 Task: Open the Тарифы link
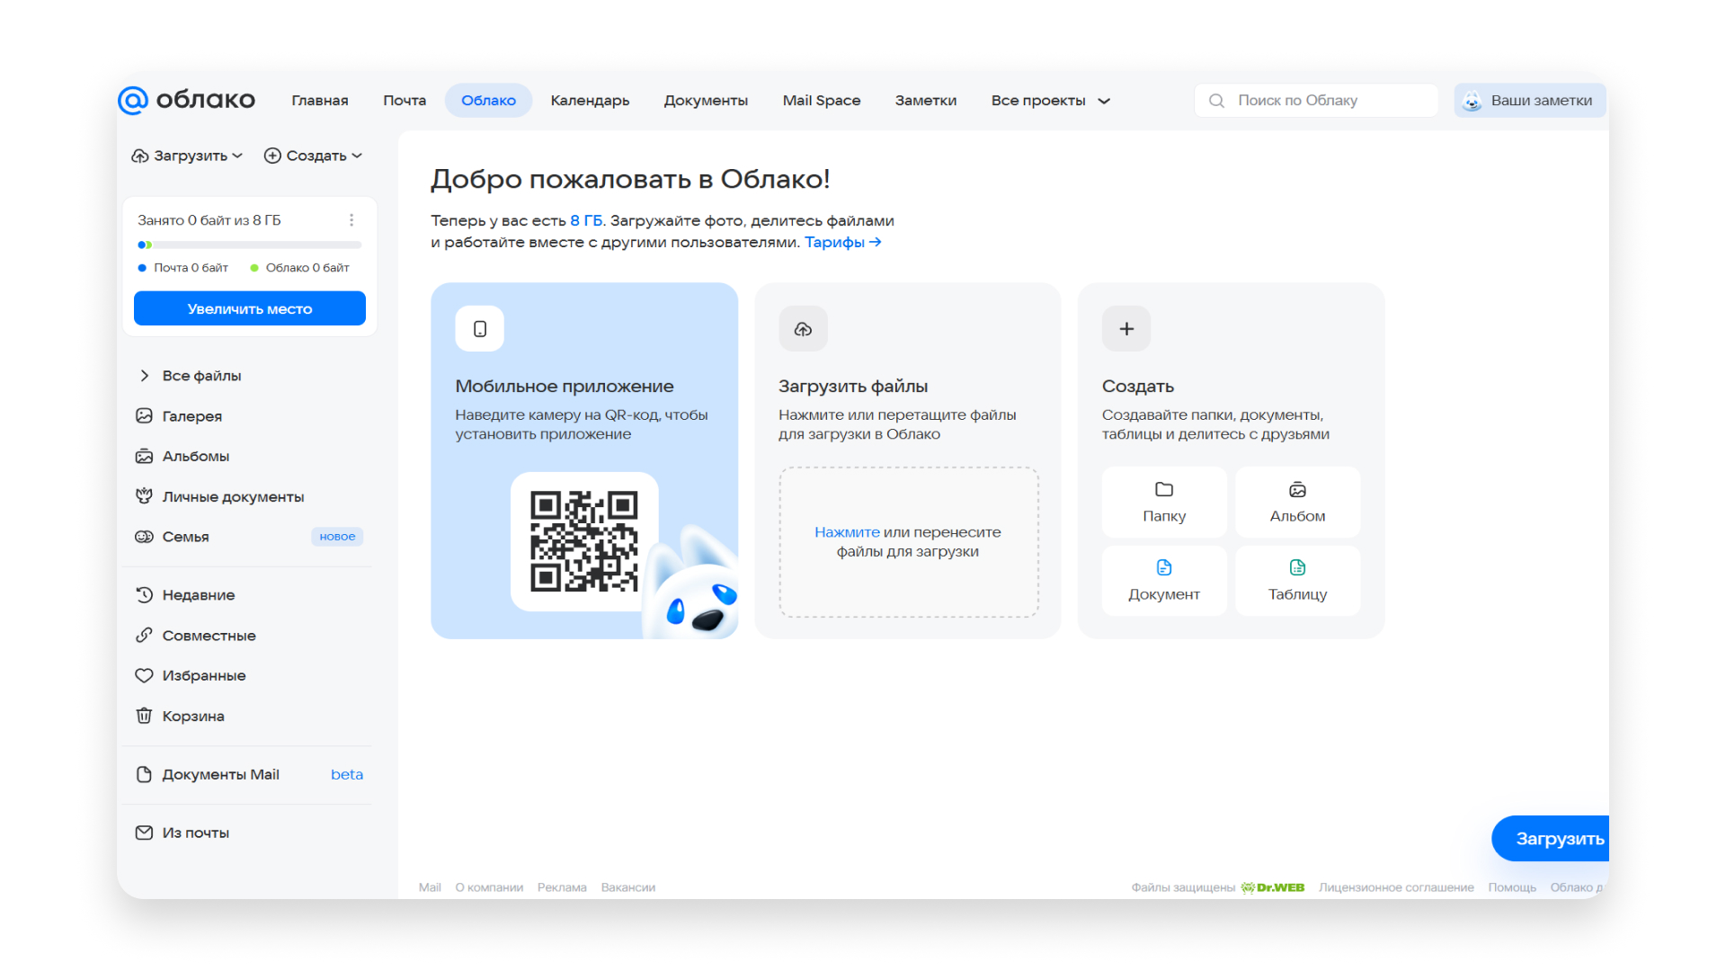click(842, 242)
